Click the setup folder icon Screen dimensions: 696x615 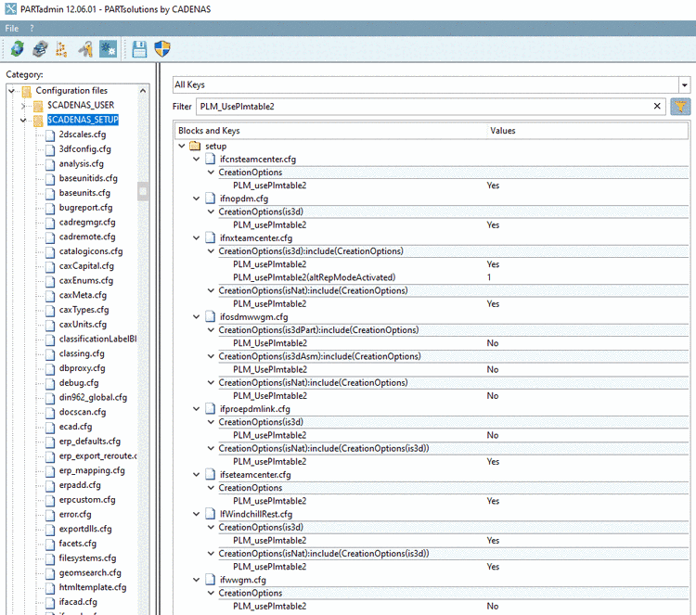195,146
